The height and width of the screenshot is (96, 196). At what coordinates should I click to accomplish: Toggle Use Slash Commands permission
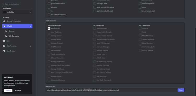click(x=95, y=80)
